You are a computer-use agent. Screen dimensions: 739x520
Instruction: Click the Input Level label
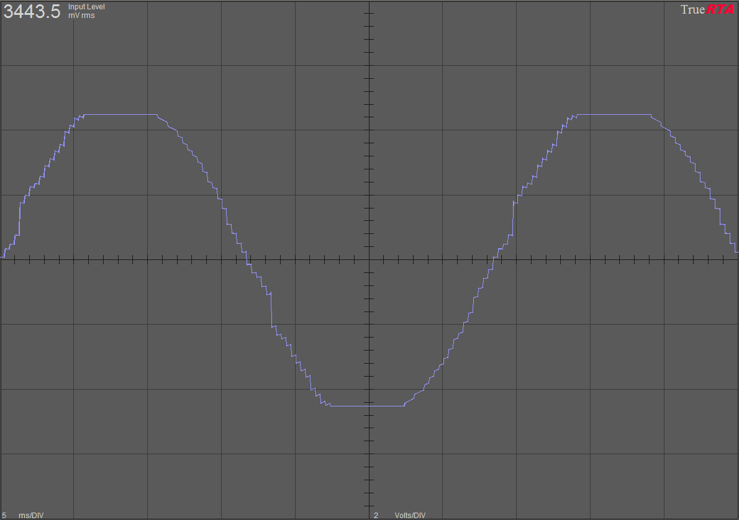(x=86, y=7)
